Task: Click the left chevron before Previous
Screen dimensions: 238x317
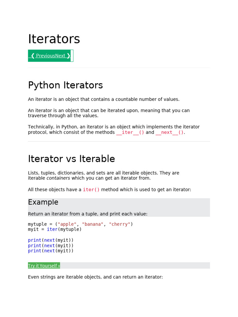Action: coord(33,56)
